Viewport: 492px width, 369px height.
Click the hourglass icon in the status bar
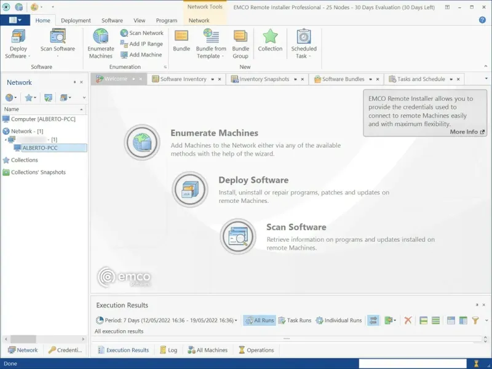pyautogui.click(x=476, y=363)
